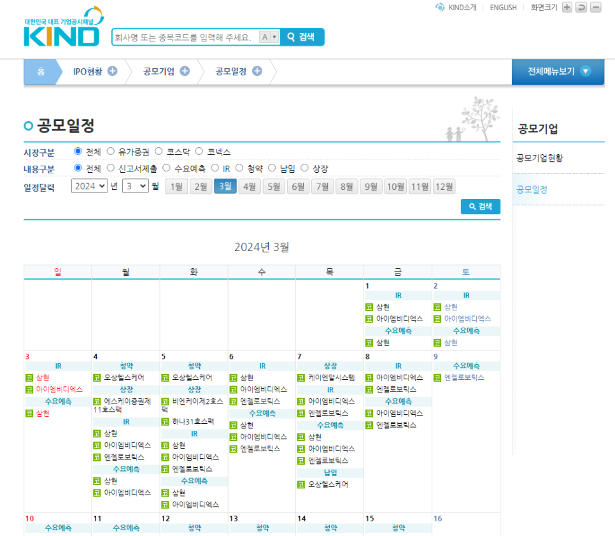The image size is (615, 536).
Task: Switch to 9월 month button
Action: [x=371, y=187]
